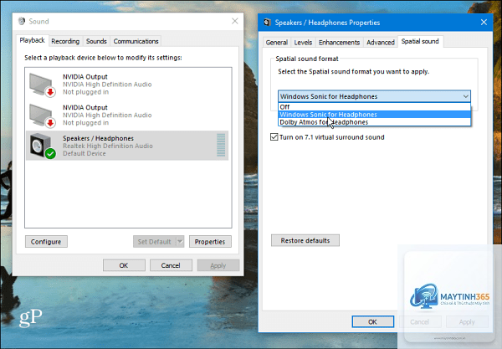This screenshot has height=349, width=502.
Task: Click the second NVIDIA Output monitor icon
Action: [x=43, y=115]
